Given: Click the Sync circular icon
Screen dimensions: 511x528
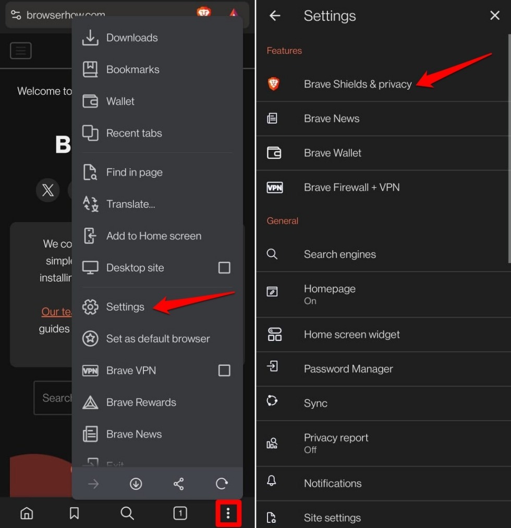Looking at the screenshot, I should [272, 401].
